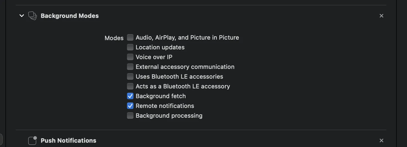Click the Modes field label
This screenshot has height=147, width=407.
click(114, 38)
